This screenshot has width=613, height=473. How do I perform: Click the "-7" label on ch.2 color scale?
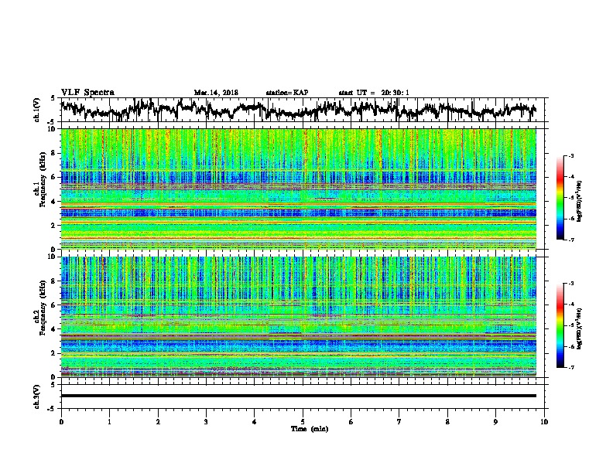[570, 367]
